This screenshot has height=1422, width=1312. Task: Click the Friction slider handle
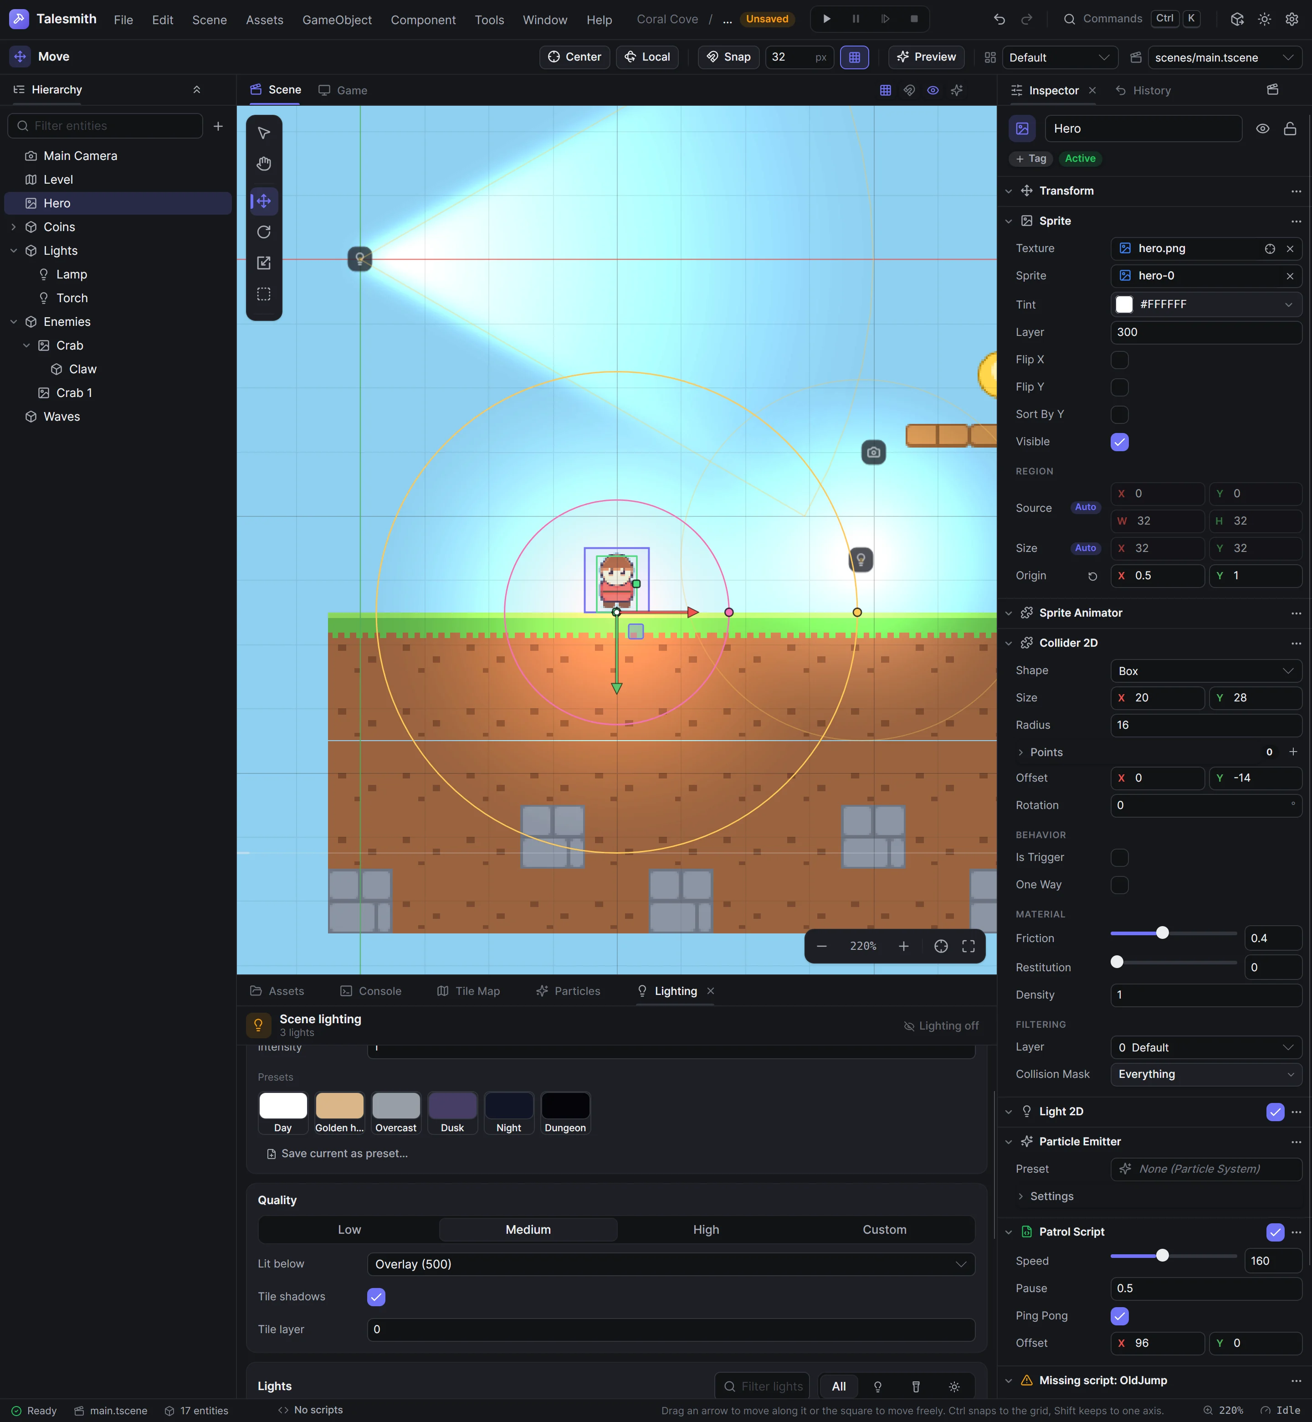coord(1162,933)
